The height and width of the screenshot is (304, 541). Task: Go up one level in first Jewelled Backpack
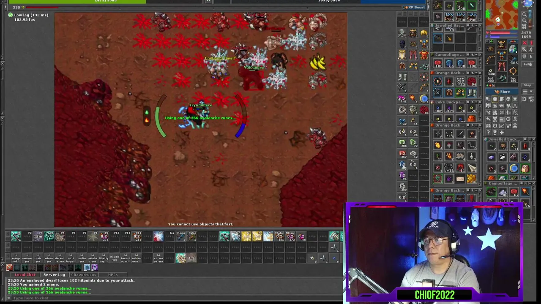(473, 25)
